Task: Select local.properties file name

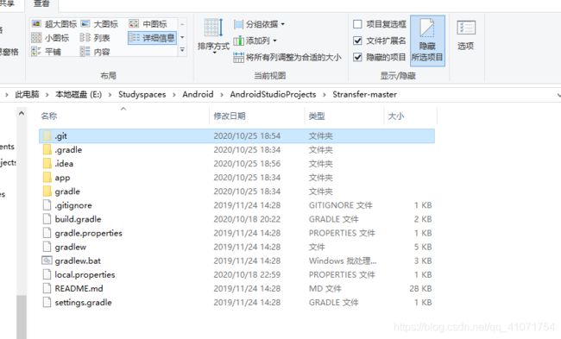Action: tap(85, 274)
